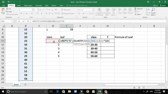Click the Cut scissors icon

(x=7, y=9)
